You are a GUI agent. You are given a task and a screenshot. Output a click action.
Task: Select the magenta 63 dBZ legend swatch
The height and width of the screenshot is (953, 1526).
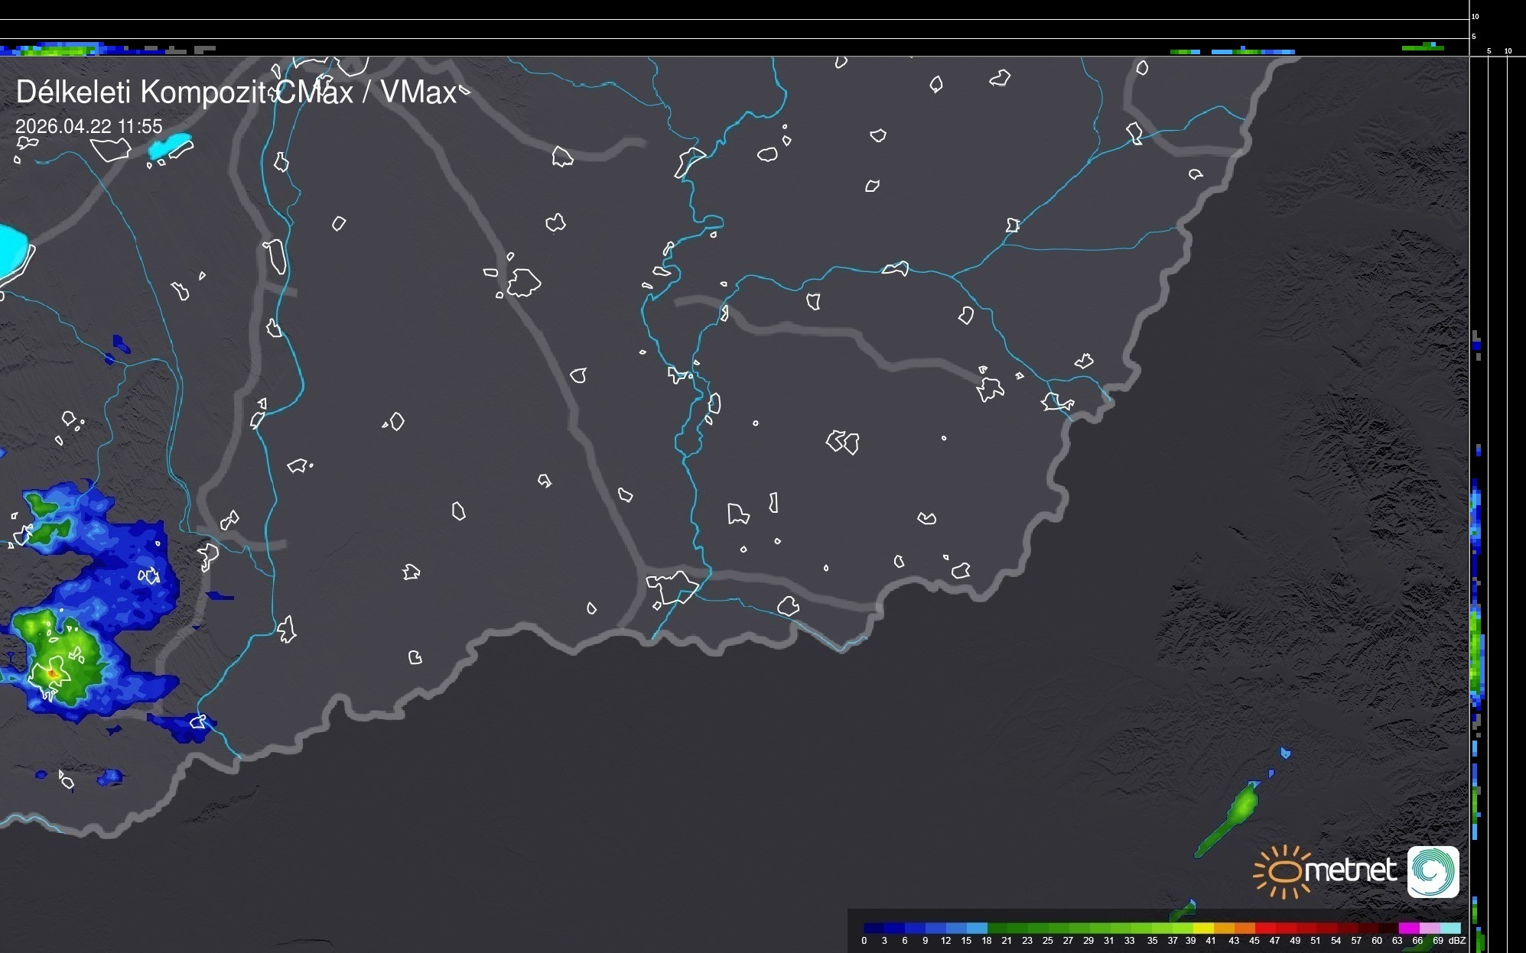pos(1407,928)
